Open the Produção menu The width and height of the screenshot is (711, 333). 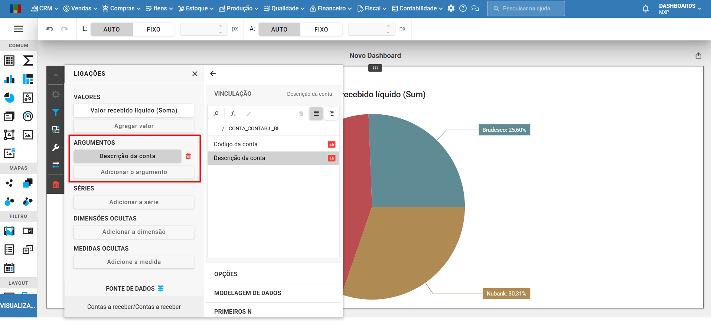click(239, 8)
